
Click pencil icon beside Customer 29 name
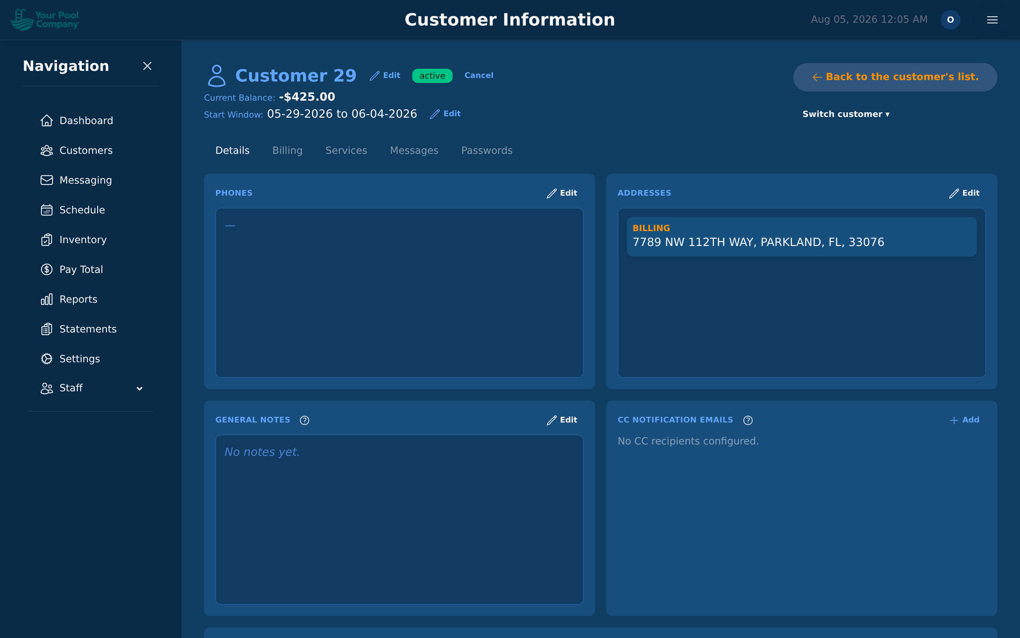(x=375, y=75)
